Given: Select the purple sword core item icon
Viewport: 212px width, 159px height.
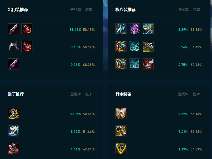Looking at the screenshot, I should pos(135,29).
